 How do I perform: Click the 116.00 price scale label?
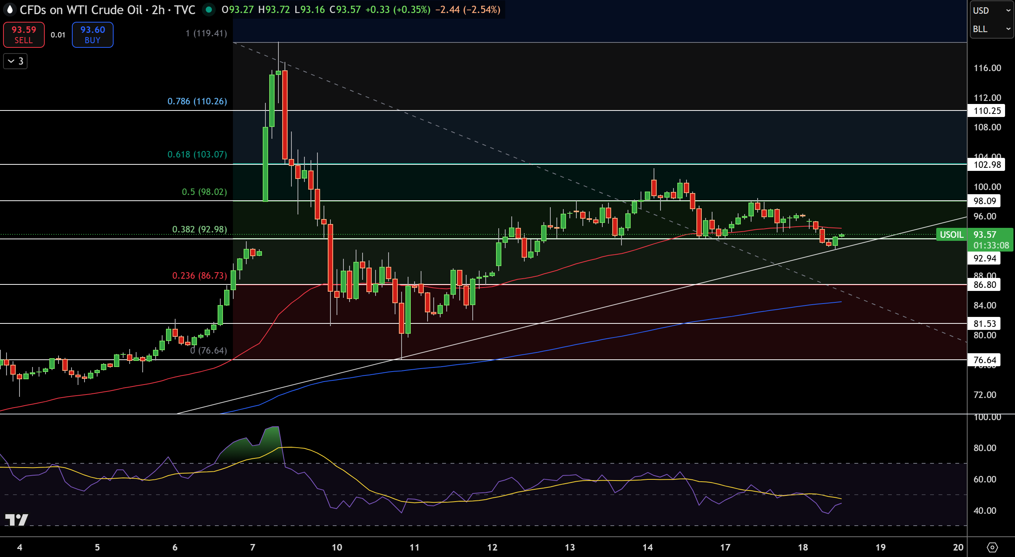point(987,68)
